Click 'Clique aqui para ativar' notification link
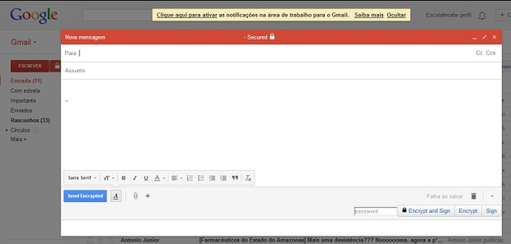 point(187,15)
